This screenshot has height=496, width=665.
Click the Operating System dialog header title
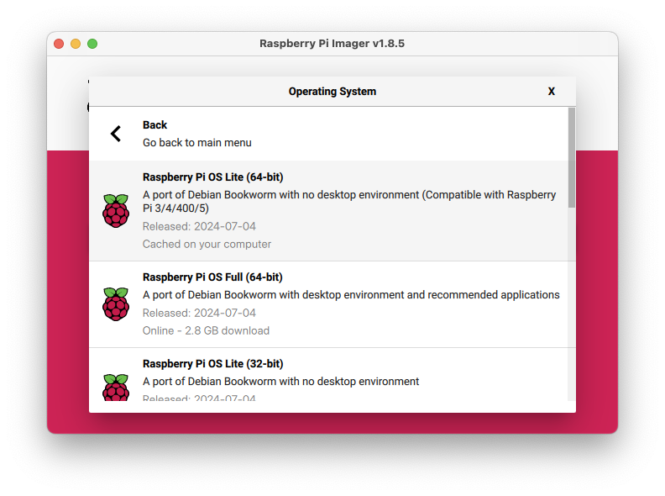click(x=332, y=92)
